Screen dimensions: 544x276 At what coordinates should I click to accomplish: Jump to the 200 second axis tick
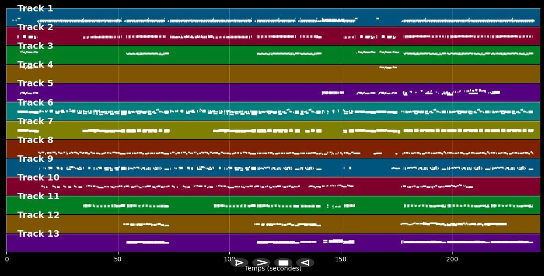coord(452,259)
